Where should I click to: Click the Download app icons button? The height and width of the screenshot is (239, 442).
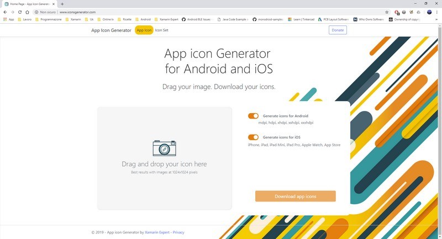pos(296,196)
